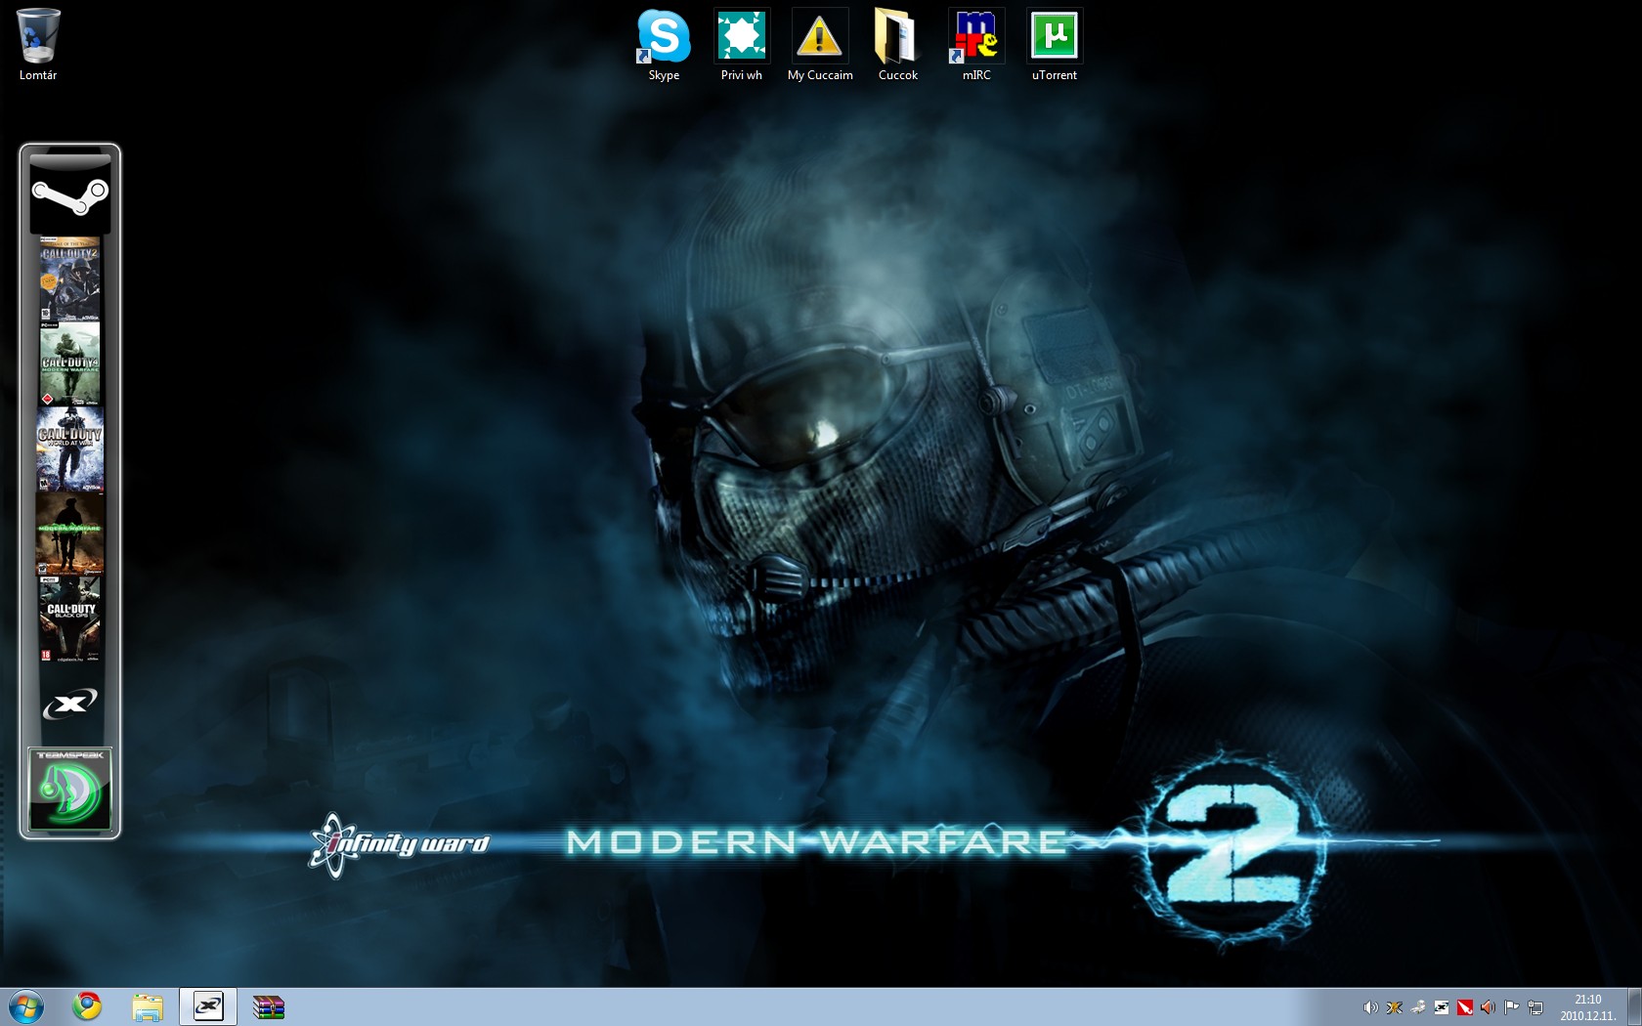Open the Xfire tray icon
The width and height of the screenshot is (1642, 1026).
click(1441, 1007)
